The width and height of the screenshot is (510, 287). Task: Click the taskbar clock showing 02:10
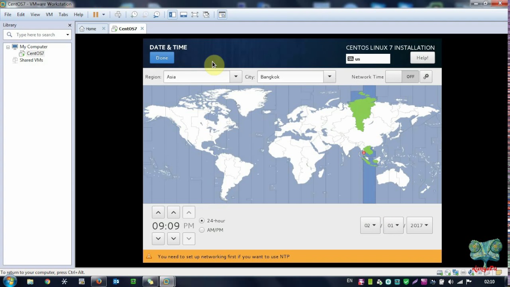pos(489,282)
